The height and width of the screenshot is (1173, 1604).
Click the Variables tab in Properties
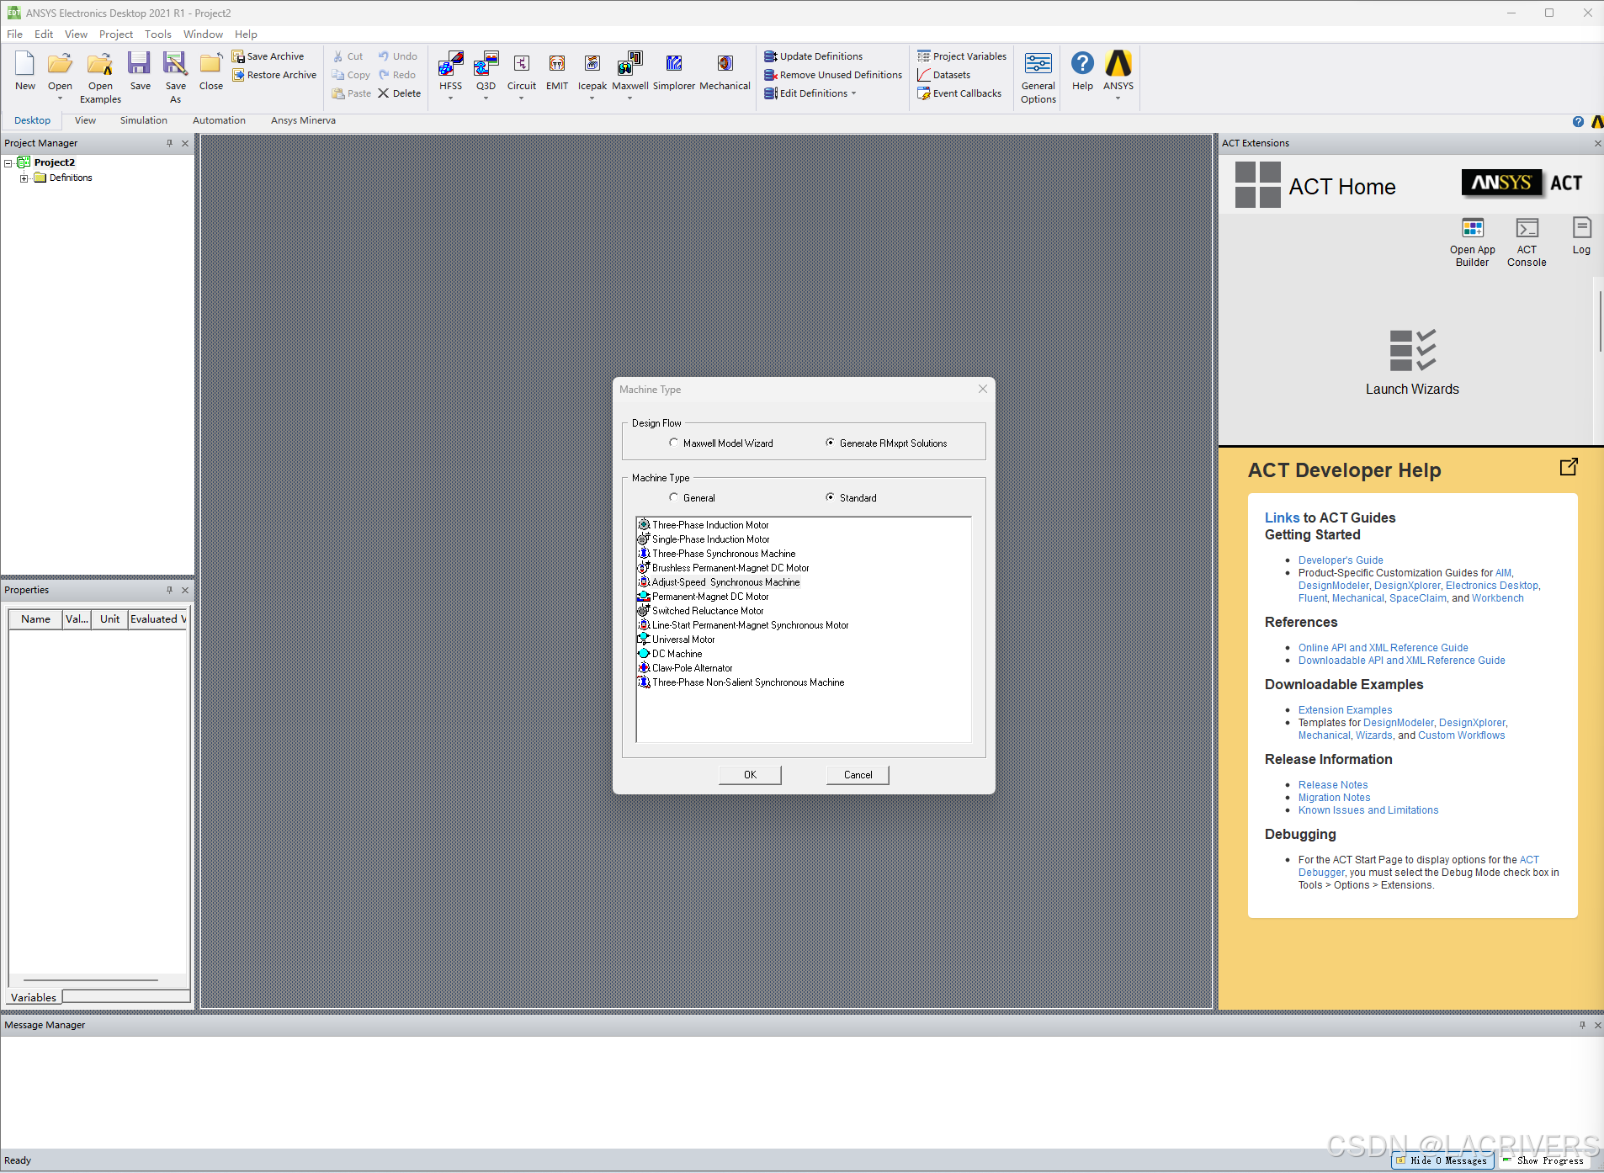[x=34, y=997]
